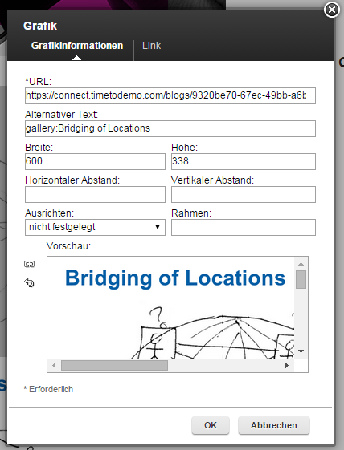Click the scroll right arrow in the preview
Screen dimensions: 344x450
287,365
